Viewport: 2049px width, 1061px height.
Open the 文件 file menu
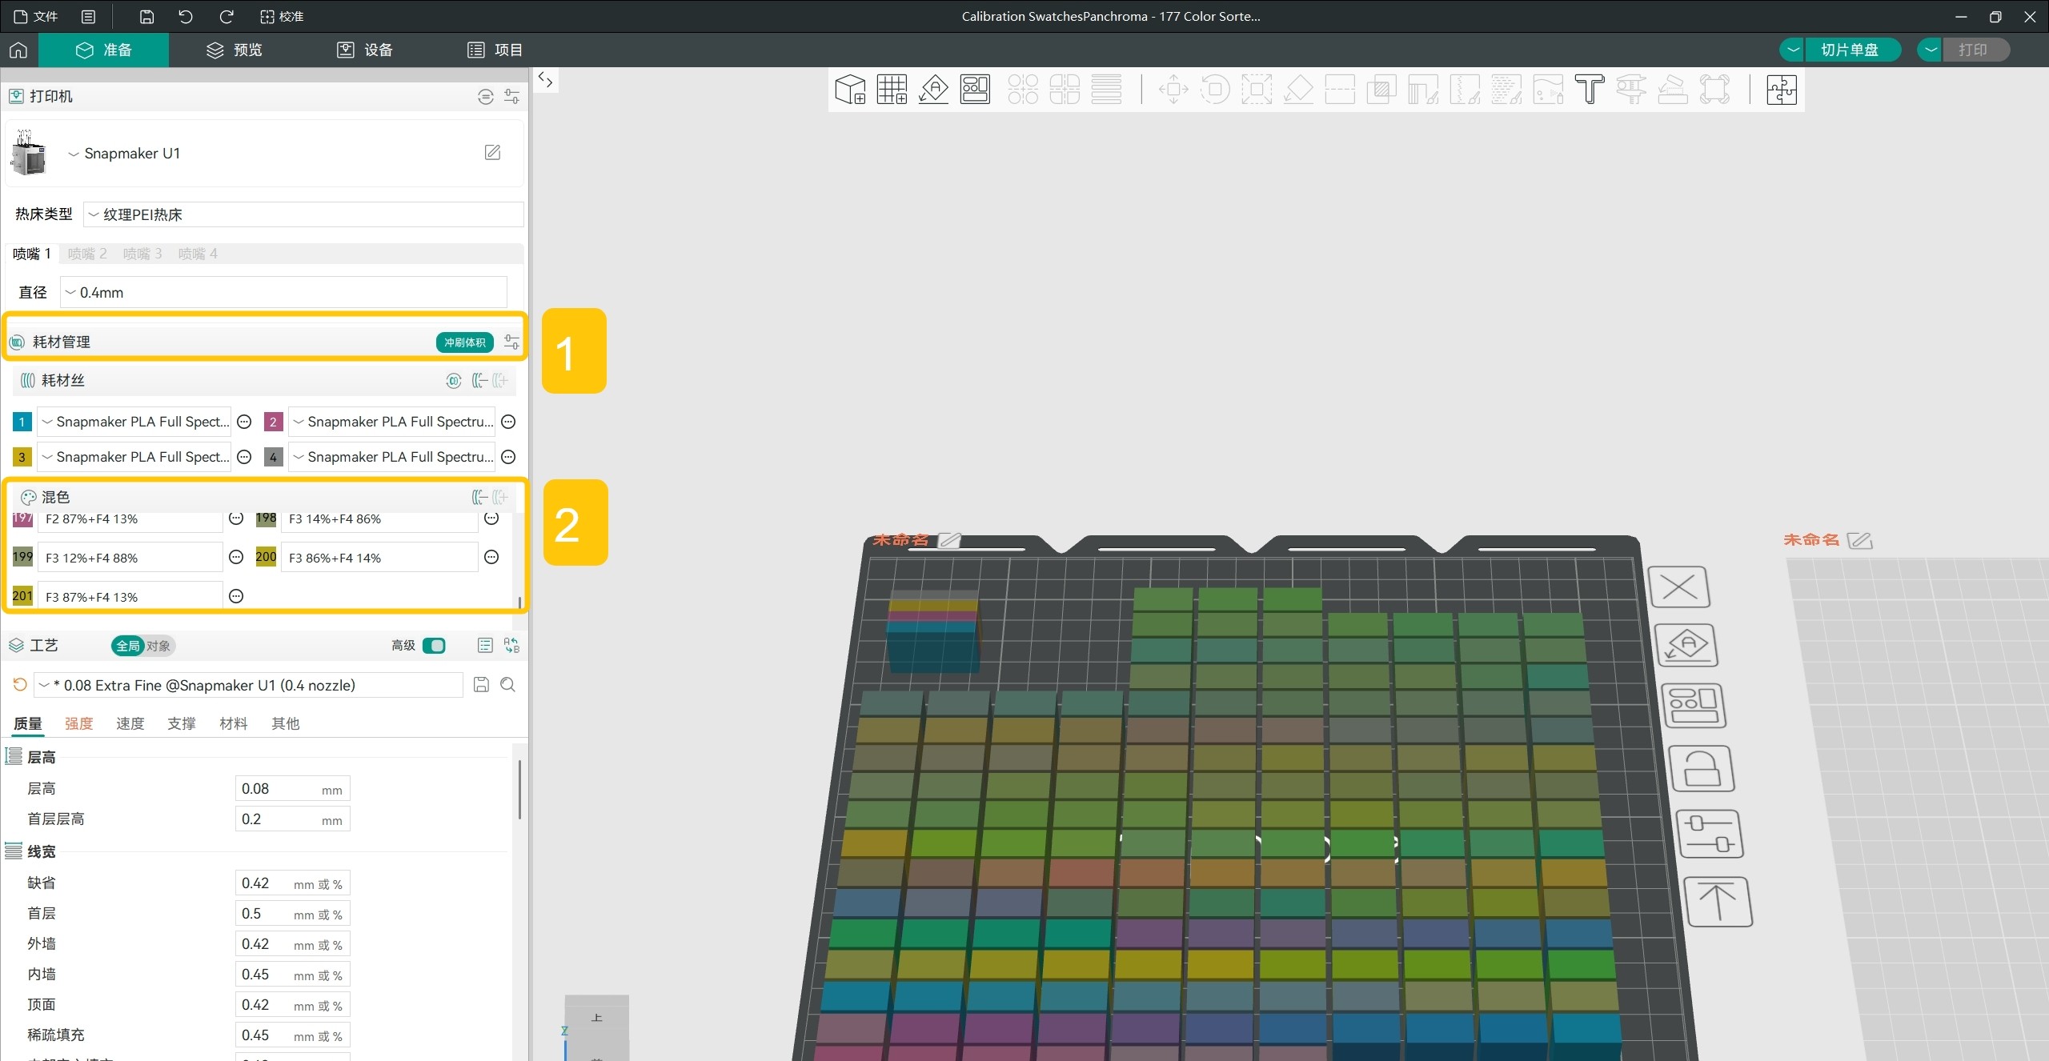(36, 16)
